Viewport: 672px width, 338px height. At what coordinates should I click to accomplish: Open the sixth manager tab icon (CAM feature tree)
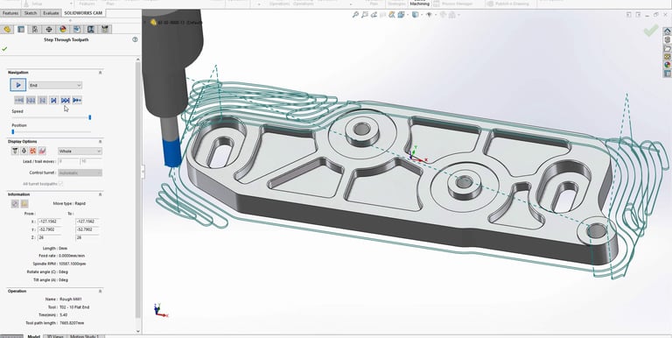77,29
